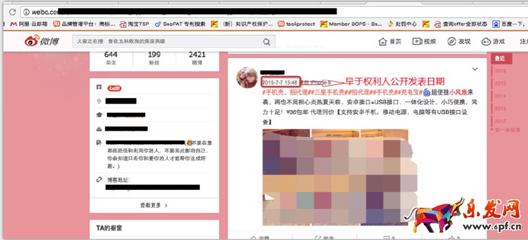This screenshot has width=528, height=240.
Task: Open the Member BOPS bookmark
Action: point(351,24)
